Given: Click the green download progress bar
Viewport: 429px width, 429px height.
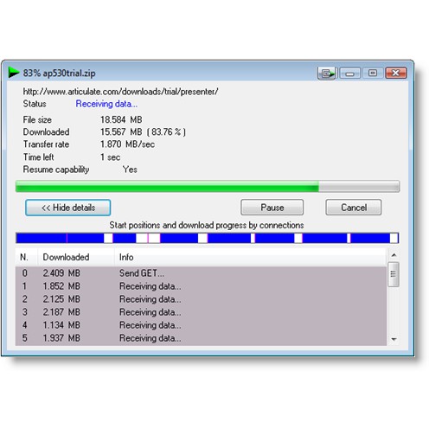Looking at the screenshot, I should [208, 187].
